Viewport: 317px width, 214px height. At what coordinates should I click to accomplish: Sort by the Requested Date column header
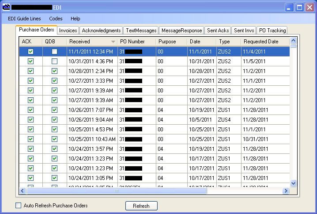click(x=265, y=42)
